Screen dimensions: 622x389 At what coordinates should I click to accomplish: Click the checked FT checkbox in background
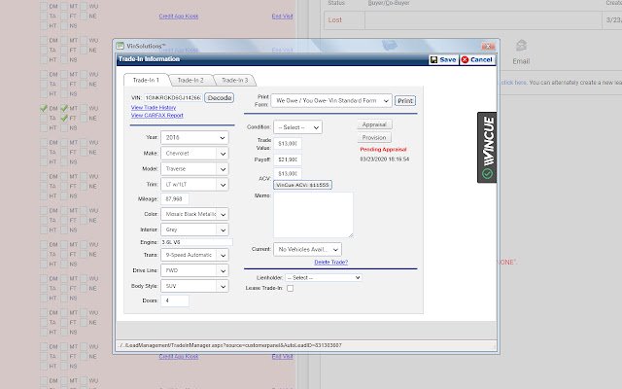coord(64,118)
